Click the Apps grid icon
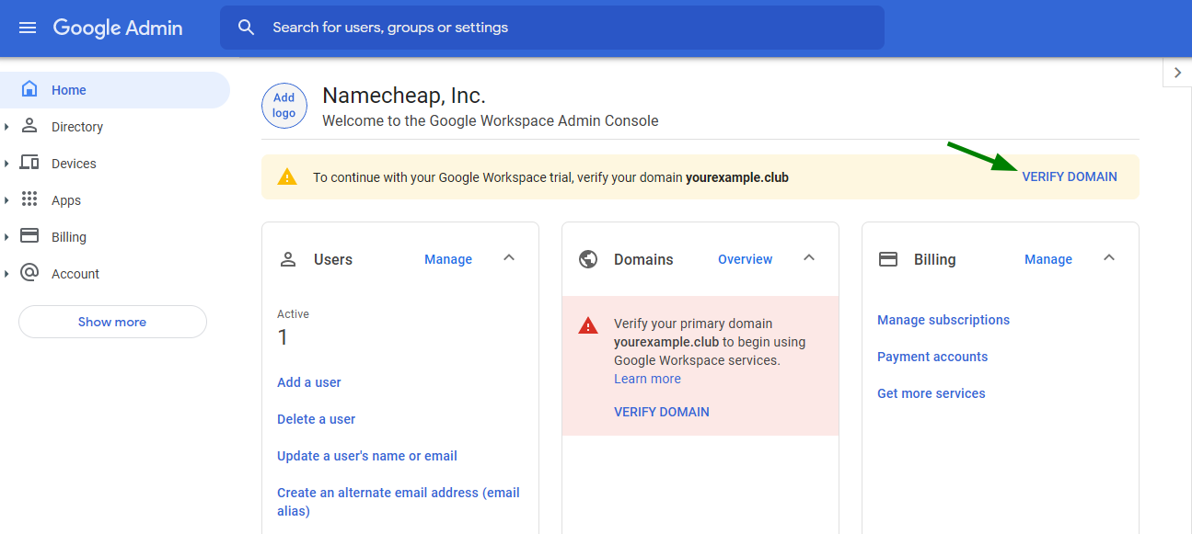The image size is (1192, 534). [29, 199]
